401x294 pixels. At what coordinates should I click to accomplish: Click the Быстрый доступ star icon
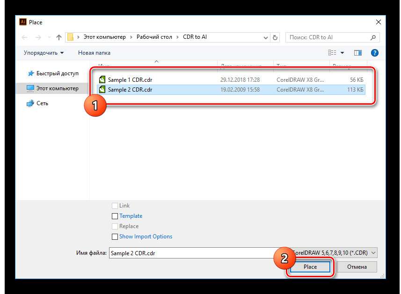coord(31,73)
